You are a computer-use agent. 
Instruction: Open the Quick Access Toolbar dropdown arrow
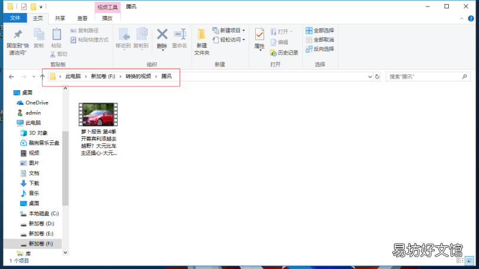click(41, 6)
